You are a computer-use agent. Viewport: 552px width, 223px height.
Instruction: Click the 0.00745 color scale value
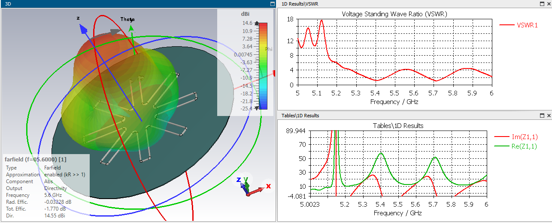pyautogui.click(x=243, y=54)
